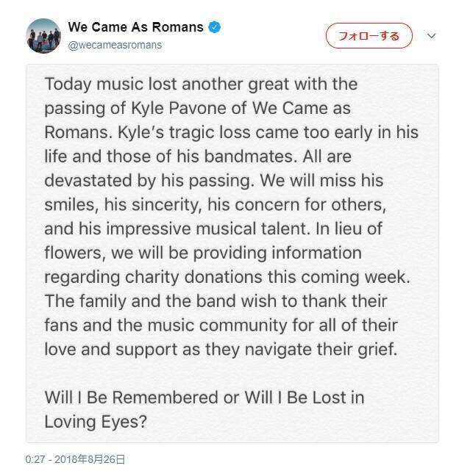
Task: Open the @wecameasromans handle link
Action: 115,45
